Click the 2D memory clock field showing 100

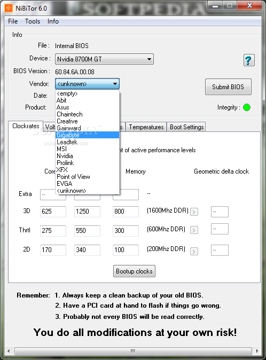[x=126, y=250]
